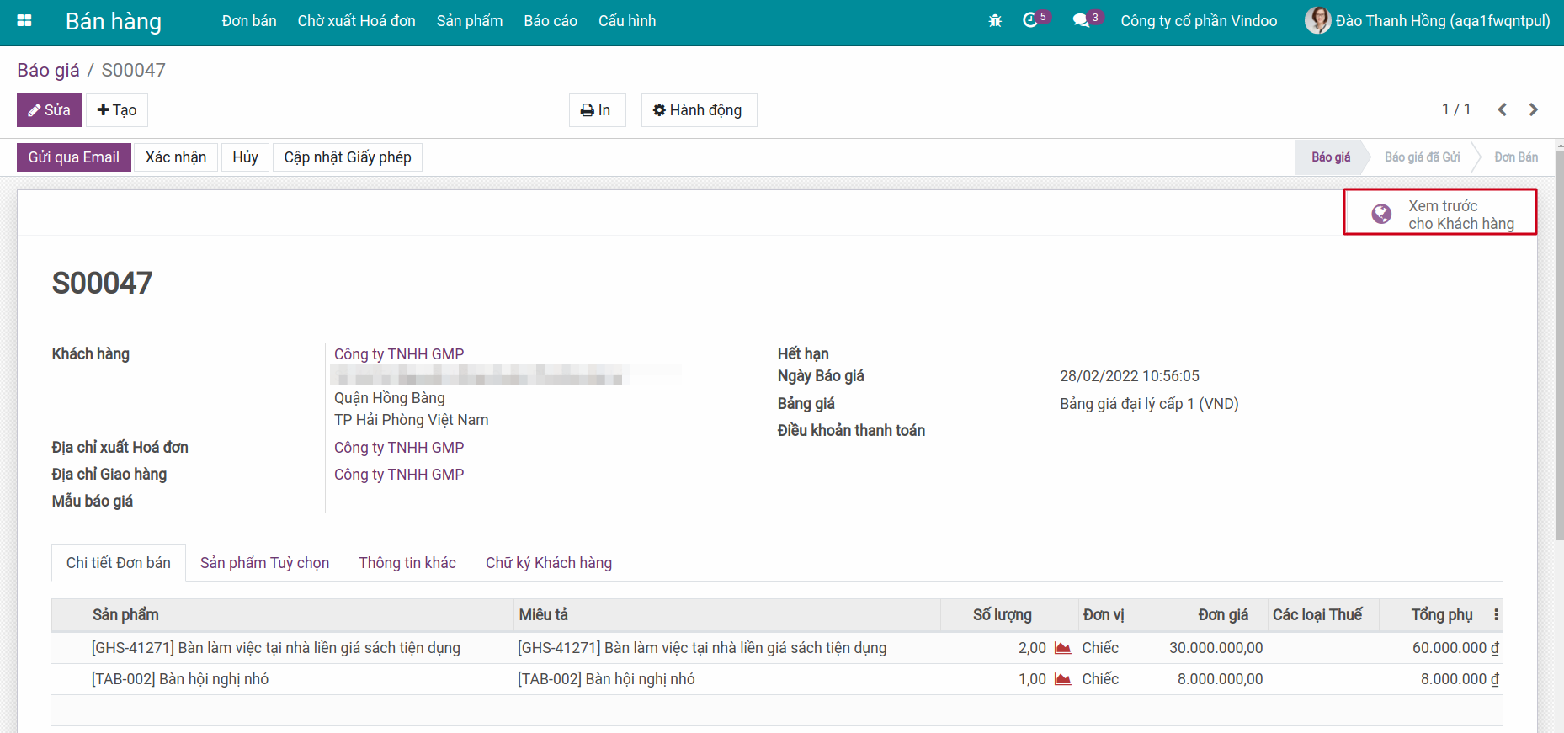This screenshot has height=733, width=1564.
Task: Open customer link Công ty TNHH GMP
Action: pos(399,354)
